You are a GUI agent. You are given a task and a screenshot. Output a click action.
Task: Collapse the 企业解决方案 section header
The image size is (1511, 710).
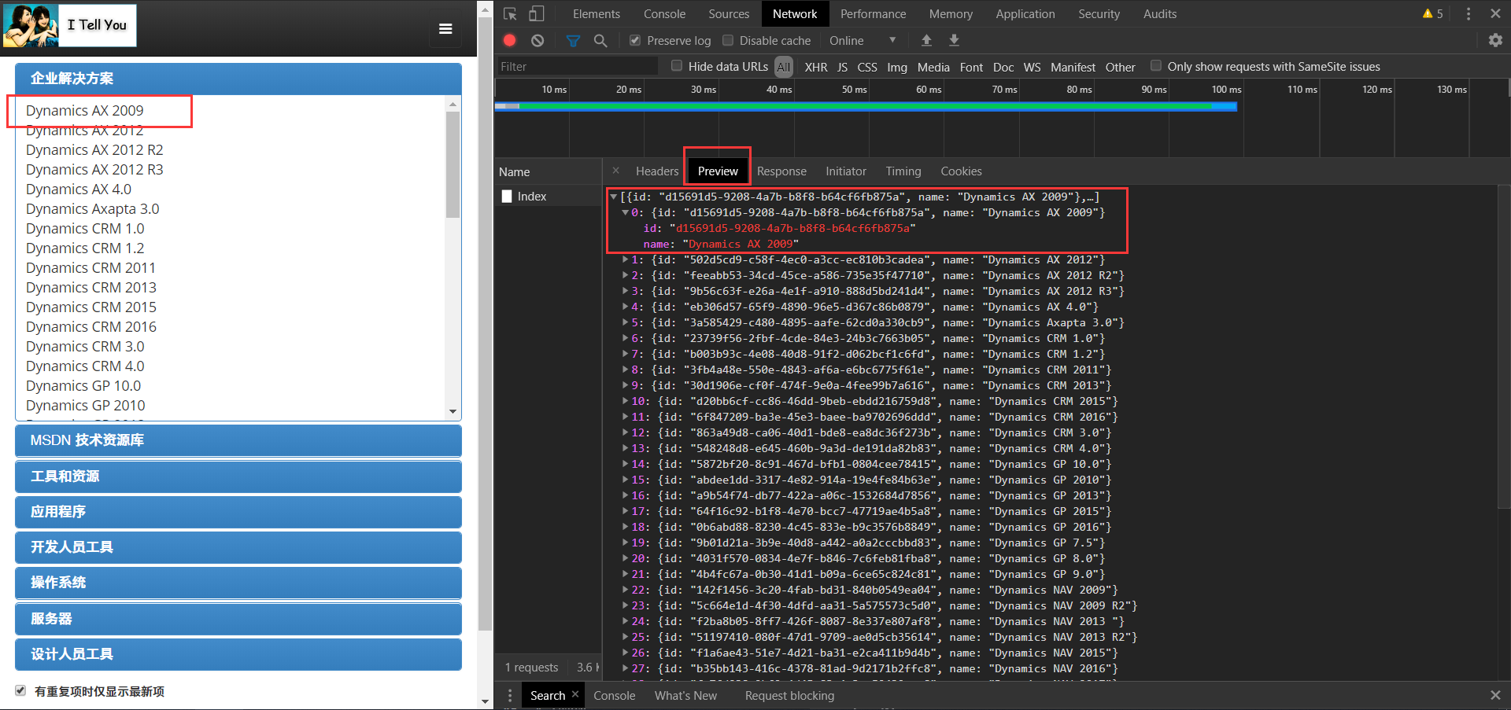pos(238,79)
